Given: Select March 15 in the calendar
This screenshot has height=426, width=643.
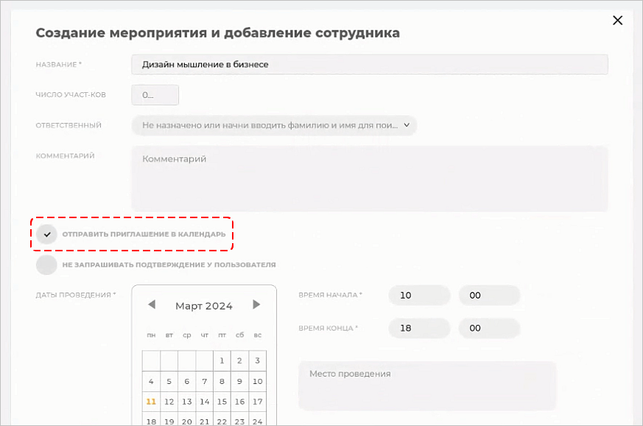Looking at the screenshot, I should [222, 402].
